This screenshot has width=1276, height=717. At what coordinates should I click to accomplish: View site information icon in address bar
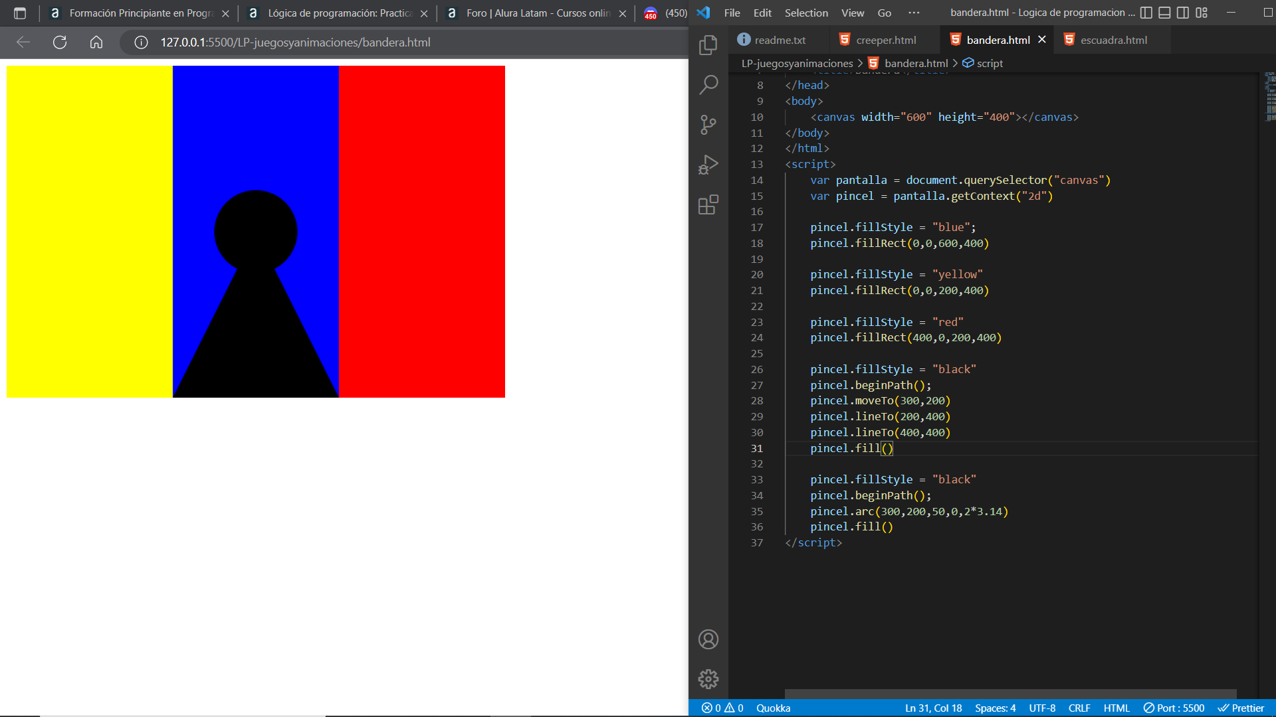coord(141,42)
